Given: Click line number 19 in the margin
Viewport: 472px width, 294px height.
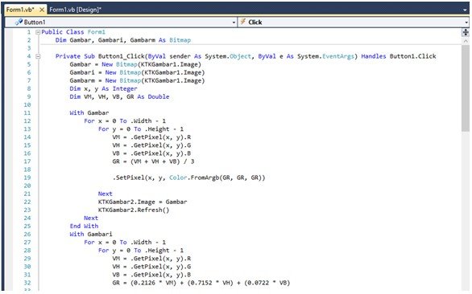Looking at the screenshot, I should point(27,178).
